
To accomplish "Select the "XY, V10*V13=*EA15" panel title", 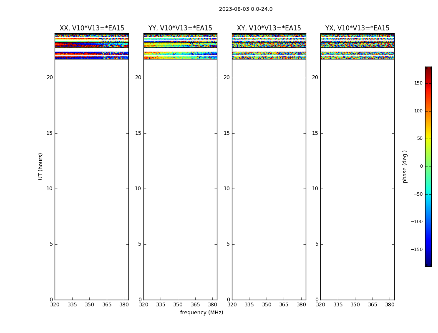I will [x=269, y=28].
